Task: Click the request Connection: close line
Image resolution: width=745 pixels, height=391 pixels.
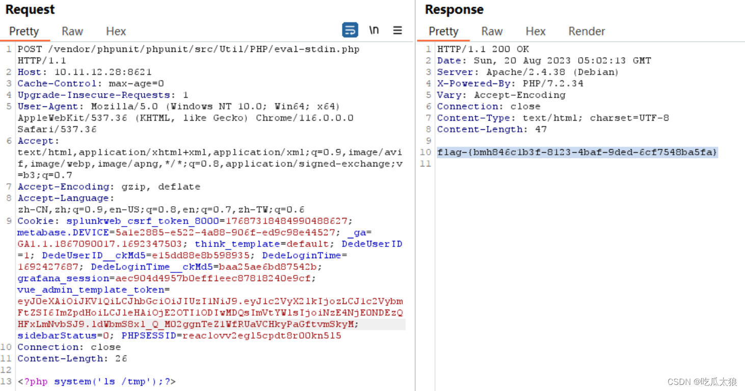Action: (69, 347)
